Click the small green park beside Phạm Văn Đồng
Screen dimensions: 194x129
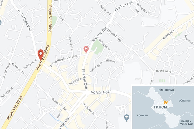pyautogui.click(x=54, y=21)
